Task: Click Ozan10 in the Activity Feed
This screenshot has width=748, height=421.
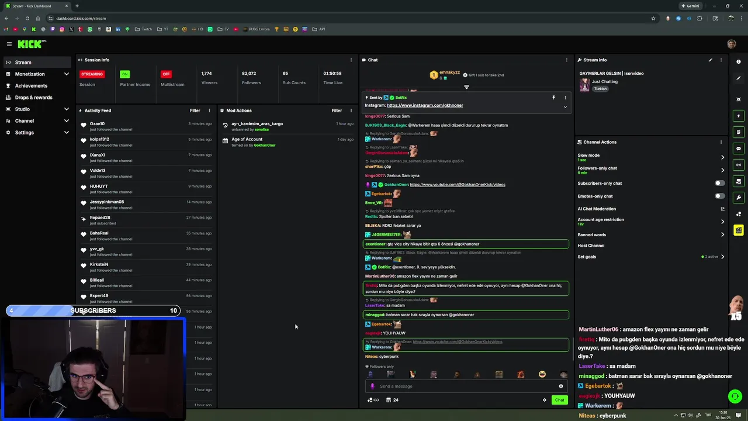Action: pos(97,124)
